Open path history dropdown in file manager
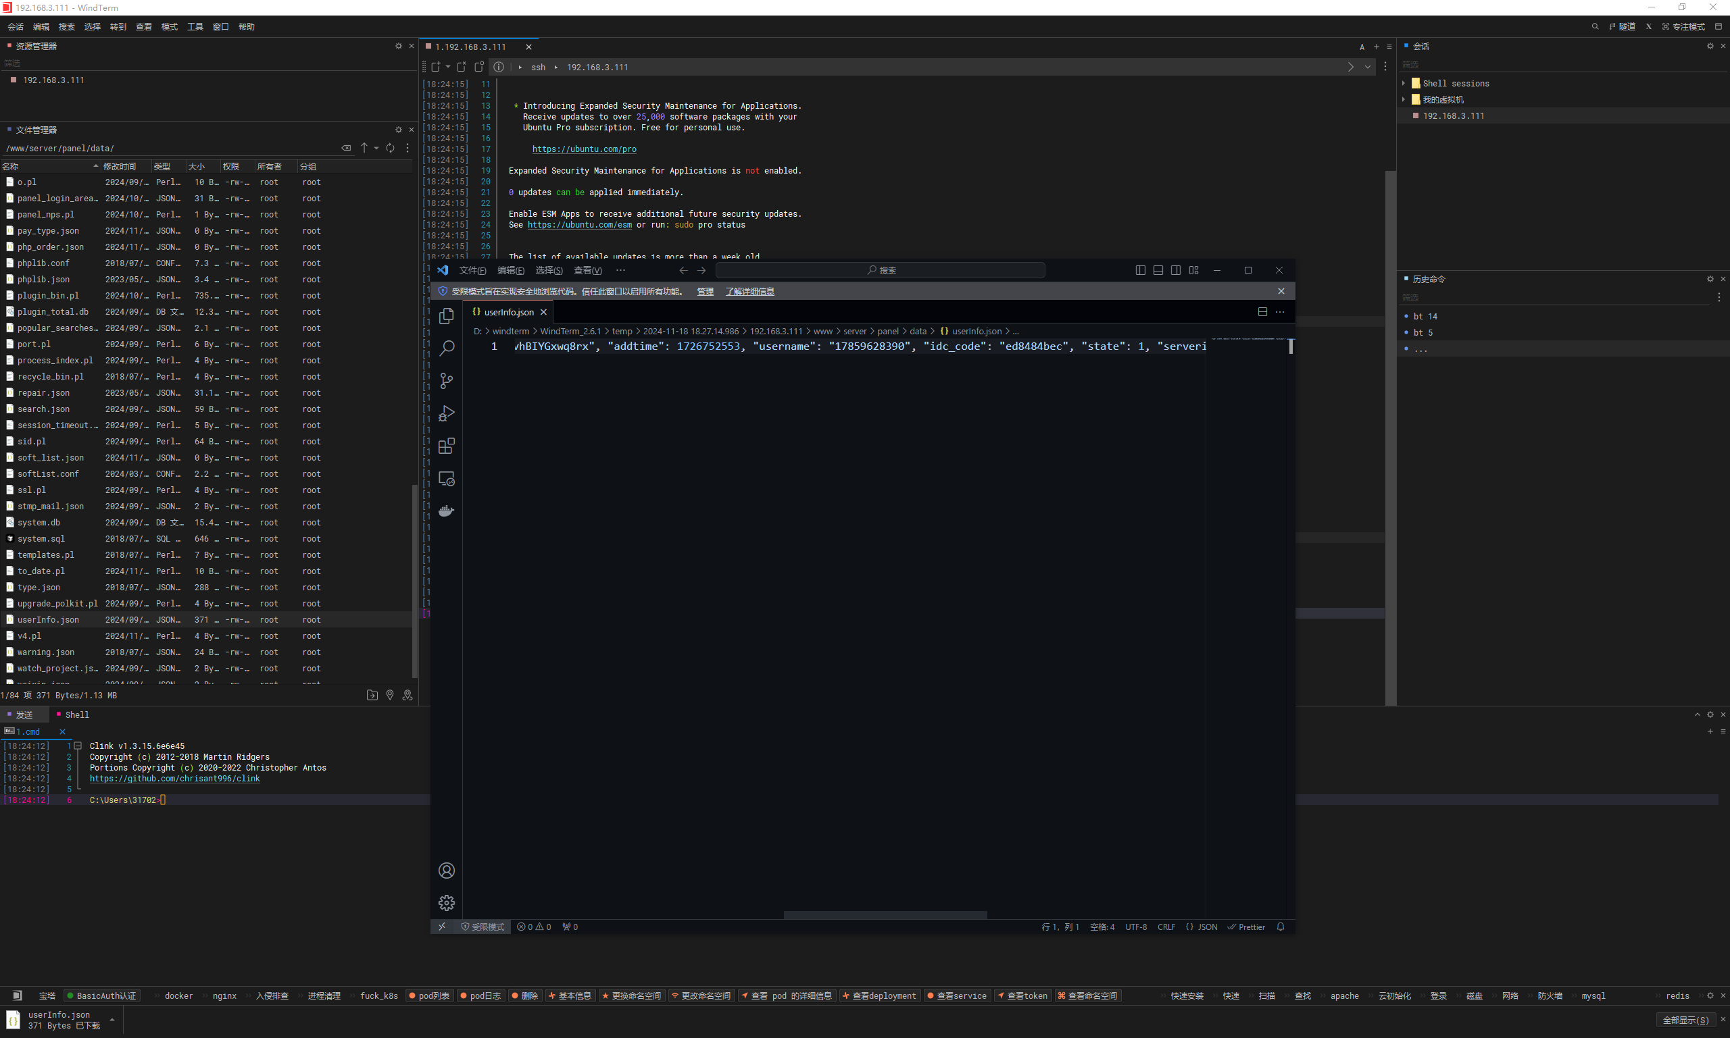The height and width of the screenshot is (1038, 1730). (376, 148)
